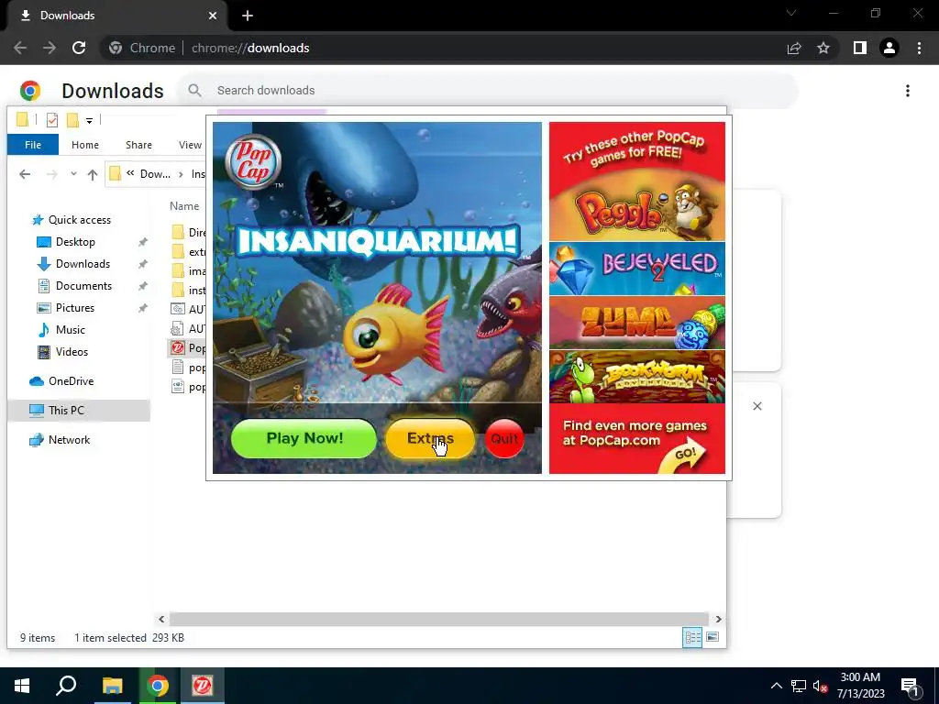Open the Bookworm Adventures banner
The image size is (939, 704).
coord(636,377)
